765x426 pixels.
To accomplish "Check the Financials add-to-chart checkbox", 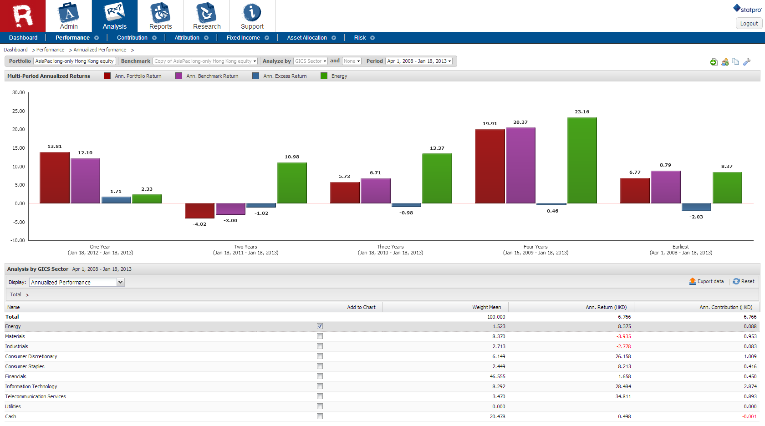I will click(x=320, y=376).
